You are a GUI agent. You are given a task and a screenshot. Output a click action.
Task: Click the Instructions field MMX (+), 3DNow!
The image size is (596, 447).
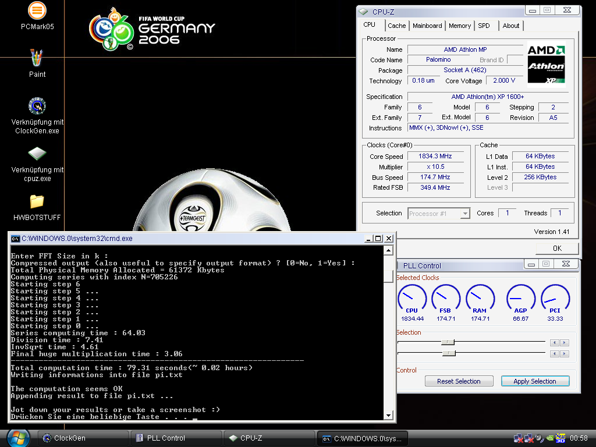tap(488, 127)
